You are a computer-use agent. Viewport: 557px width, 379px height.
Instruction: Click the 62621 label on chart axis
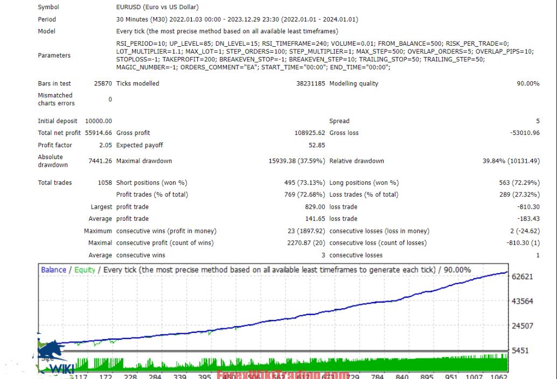[x=522, y=277]
